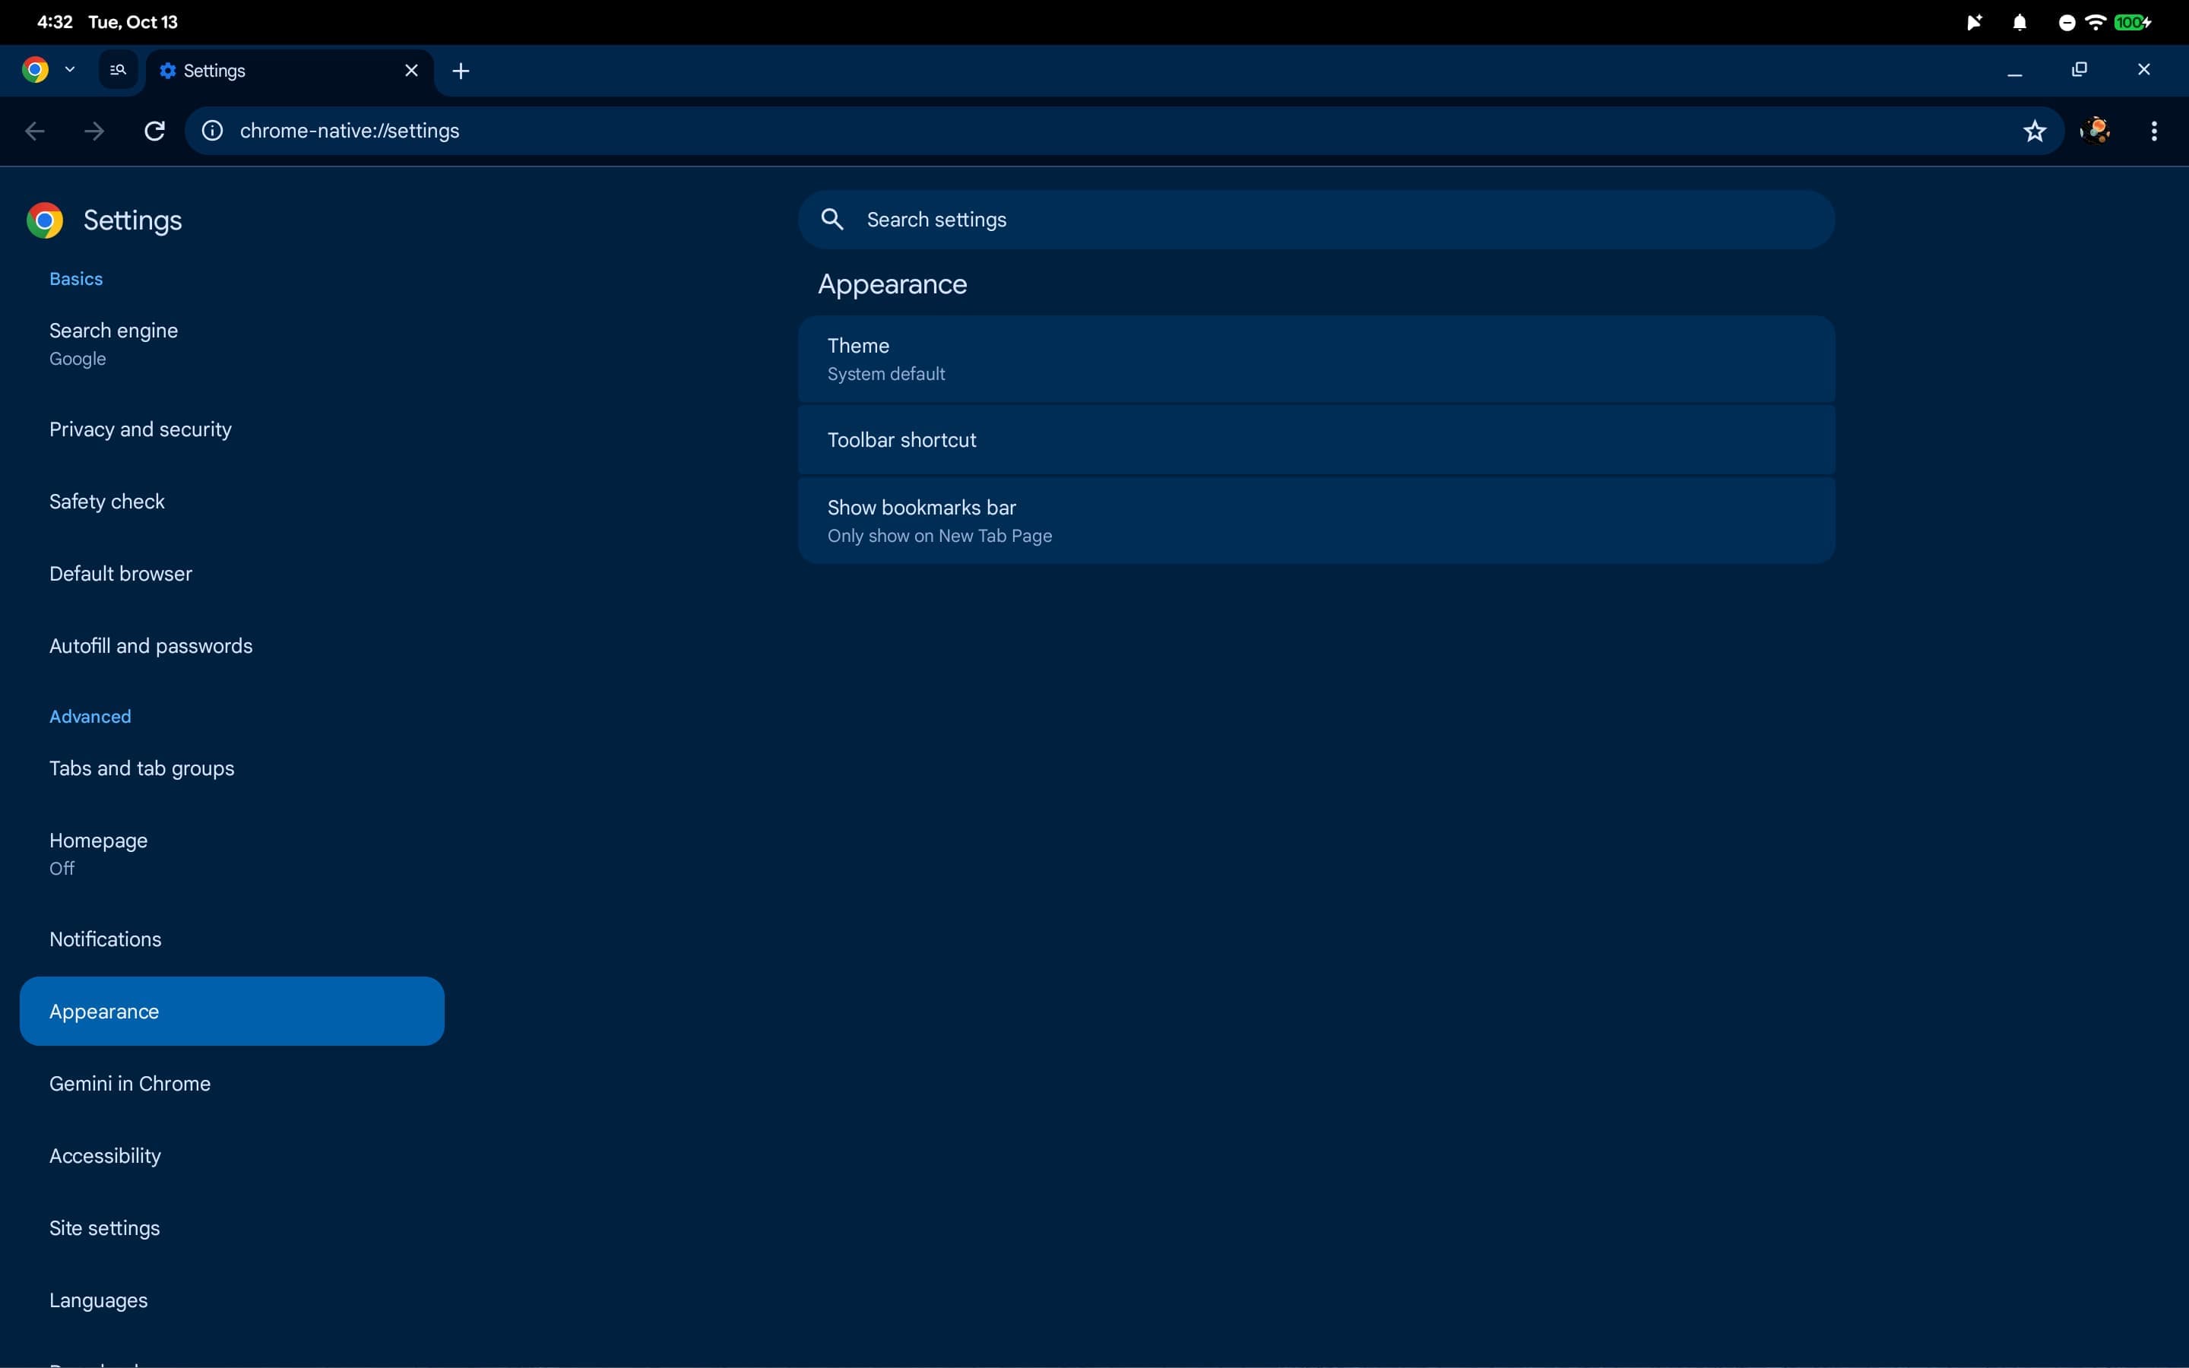Screen dimensions: 2189x1368
Task: Click the Do Not Disturb status icon
Action: (2066, 23)
